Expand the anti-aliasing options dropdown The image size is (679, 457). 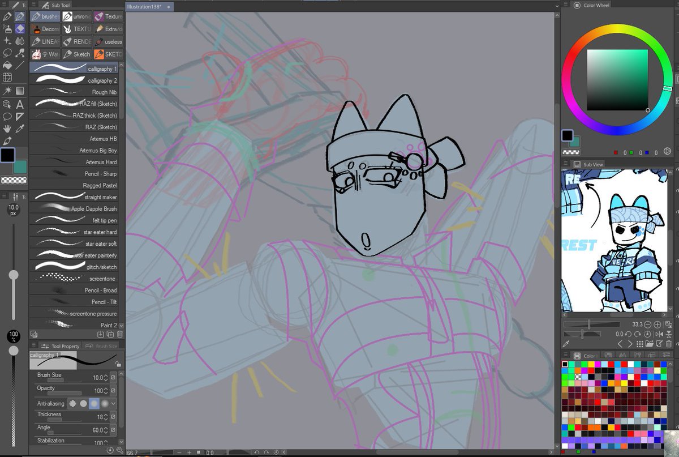(x=113, y=404)
